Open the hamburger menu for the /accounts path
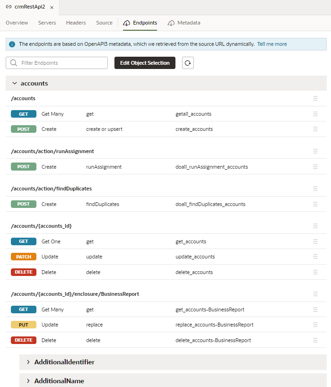Viewport: 331px width, 387px height. coord(315,98)
